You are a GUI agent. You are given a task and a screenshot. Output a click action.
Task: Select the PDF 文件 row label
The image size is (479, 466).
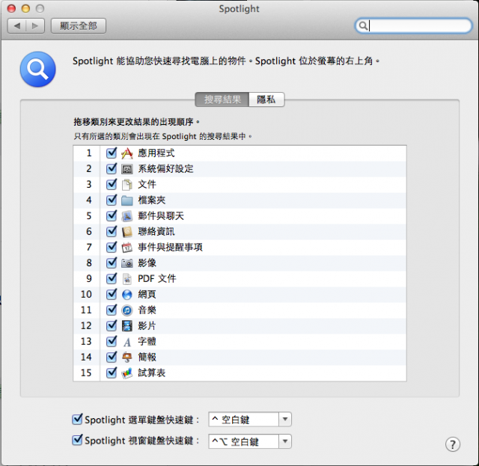click(157, 278)
